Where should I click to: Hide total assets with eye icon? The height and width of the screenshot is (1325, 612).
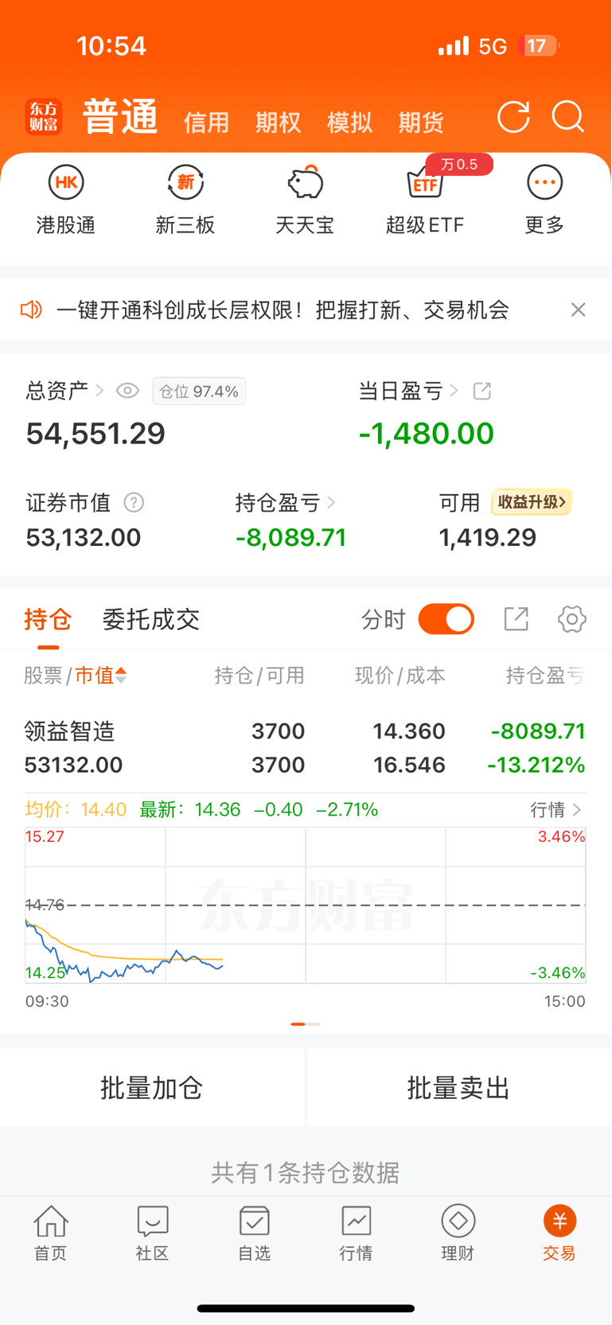point(127,391)
